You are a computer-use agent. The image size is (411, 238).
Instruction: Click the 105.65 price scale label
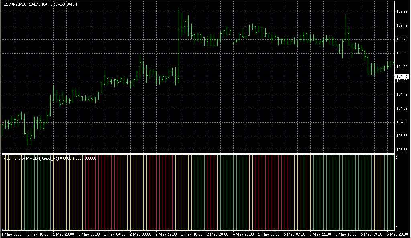click(x=401, y=12)
